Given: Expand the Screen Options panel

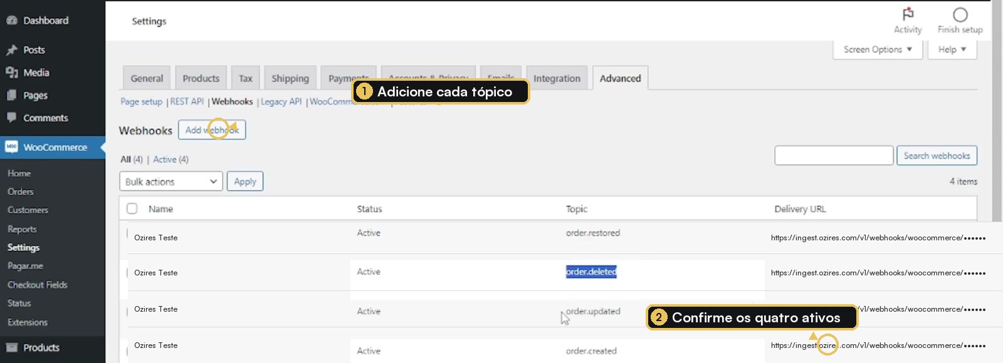Looking at the screenshot, I should click(878, 49).
